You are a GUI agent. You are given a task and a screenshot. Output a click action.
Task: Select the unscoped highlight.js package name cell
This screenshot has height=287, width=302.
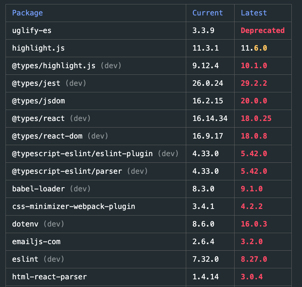[38, 48]
